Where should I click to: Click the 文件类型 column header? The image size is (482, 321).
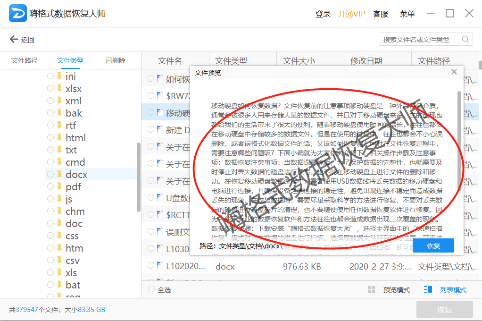click(231, 60)
